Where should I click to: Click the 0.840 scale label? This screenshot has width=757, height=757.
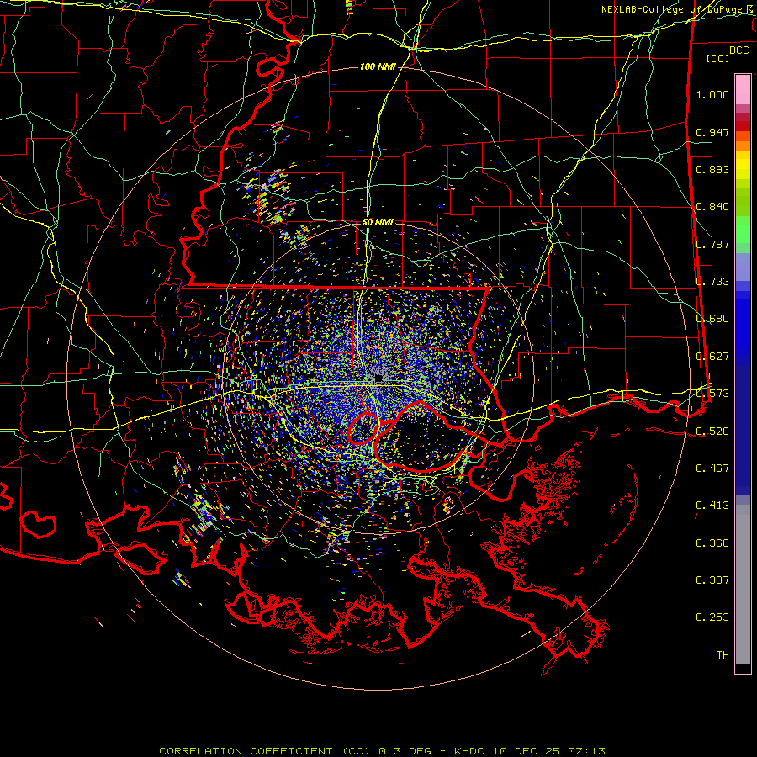click(712, 207)
